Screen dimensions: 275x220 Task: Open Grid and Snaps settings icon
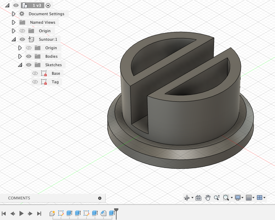pyautogui.click(x=249, y=198)
